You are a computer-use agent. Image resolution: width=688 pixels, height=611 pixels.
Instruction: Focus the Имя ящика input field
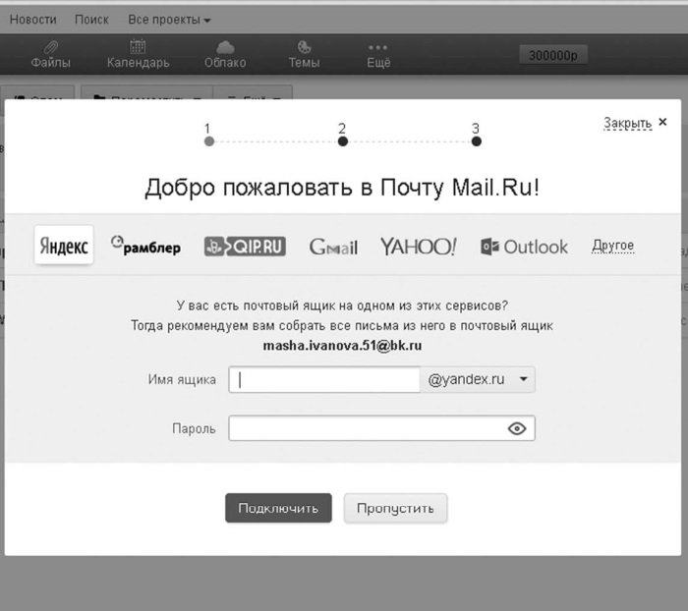click(324, 379)
